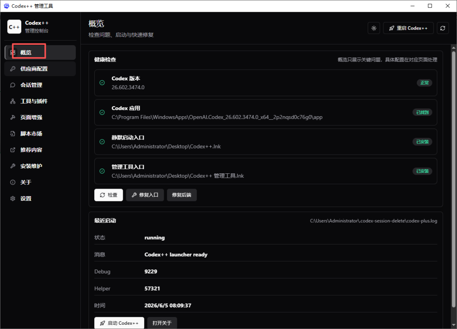Click the Codex++ title bar app icon
The width and height of the screenshot is (457, 329).
(6, 6)
